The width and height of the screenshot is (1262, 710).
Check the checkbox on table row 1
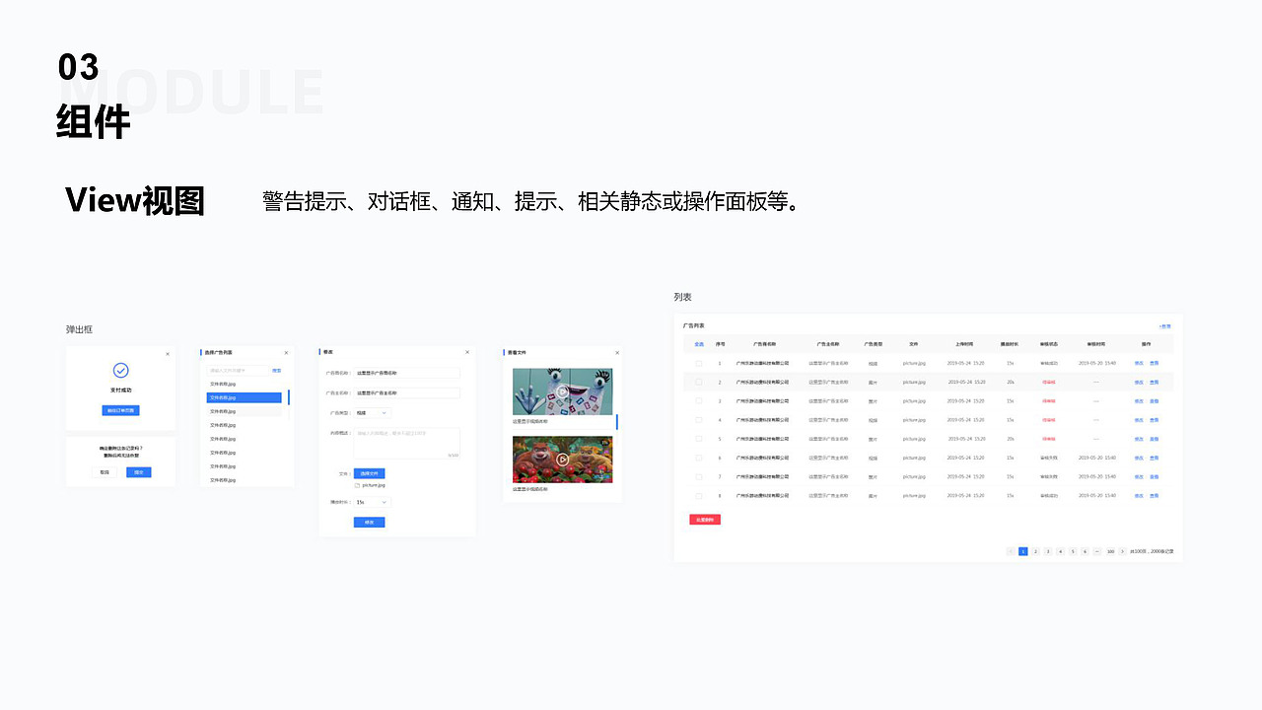[697, 362]
